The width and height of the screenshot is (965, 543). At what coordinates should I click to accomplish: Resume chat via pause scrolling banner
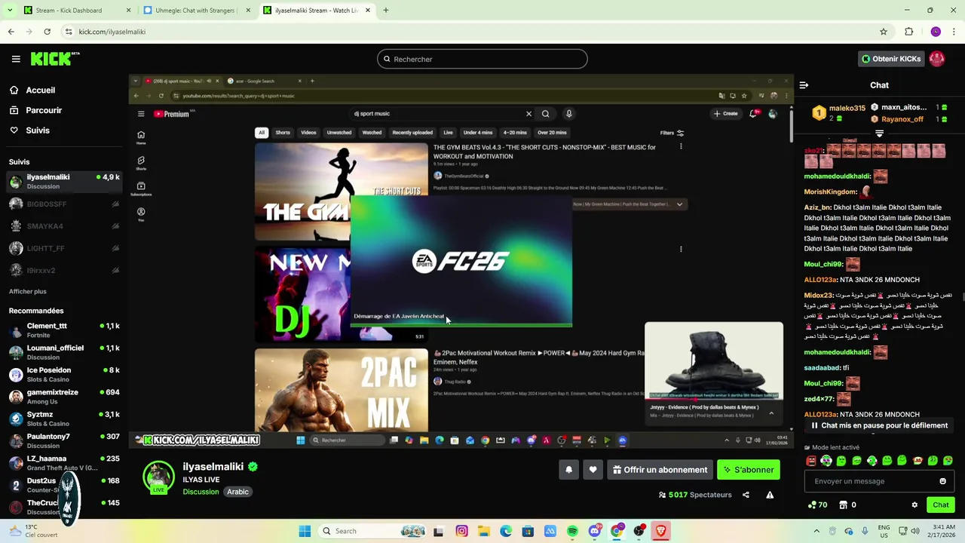pos(879,425)
